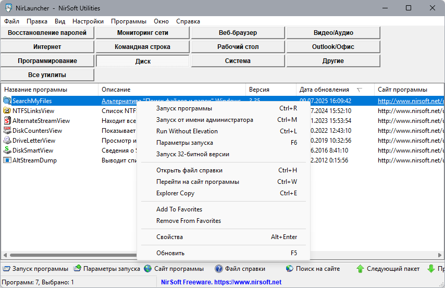Click the AlternateStreamView icon
This screenshot has height=288, width=445.
[7, 121]
